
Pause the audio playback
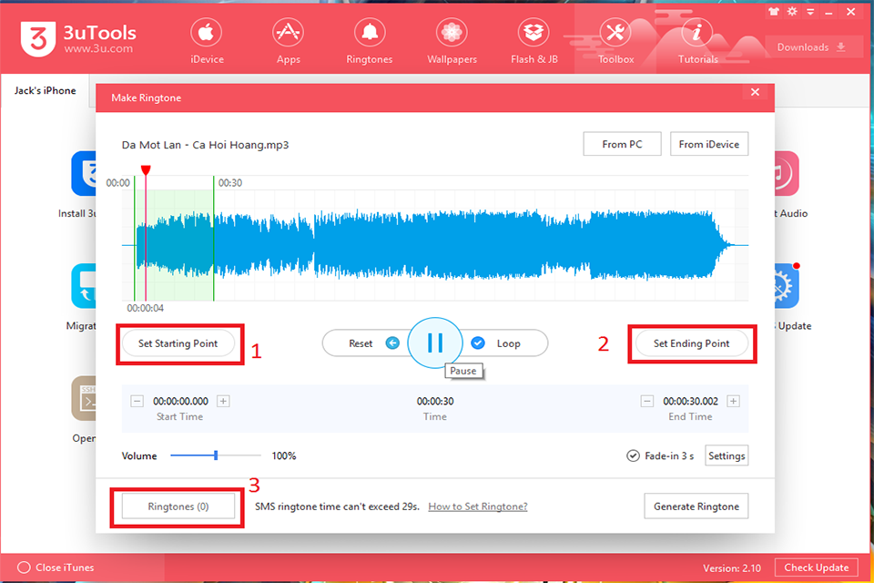click(x=435, y=343)
